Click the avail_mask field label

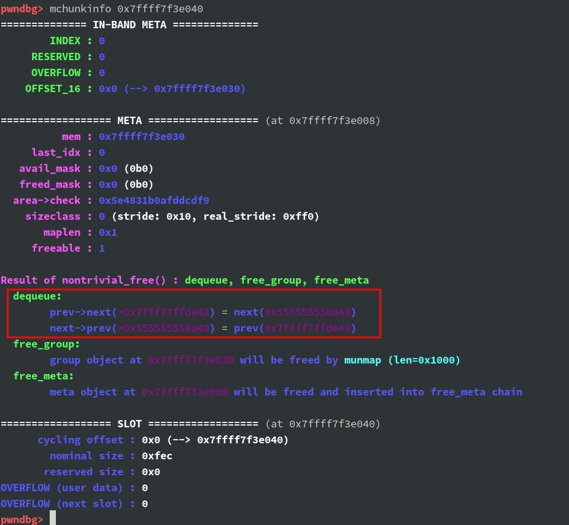pos(49,168)
